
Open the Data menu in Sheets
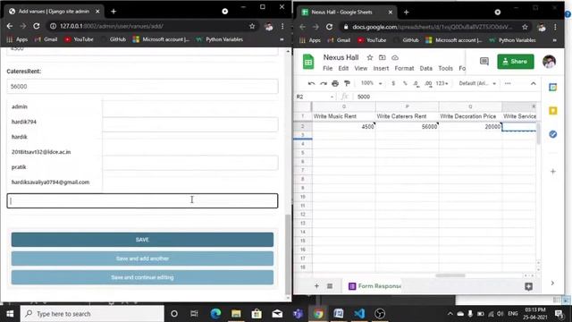pyautogui.click(x=425, y=68)
